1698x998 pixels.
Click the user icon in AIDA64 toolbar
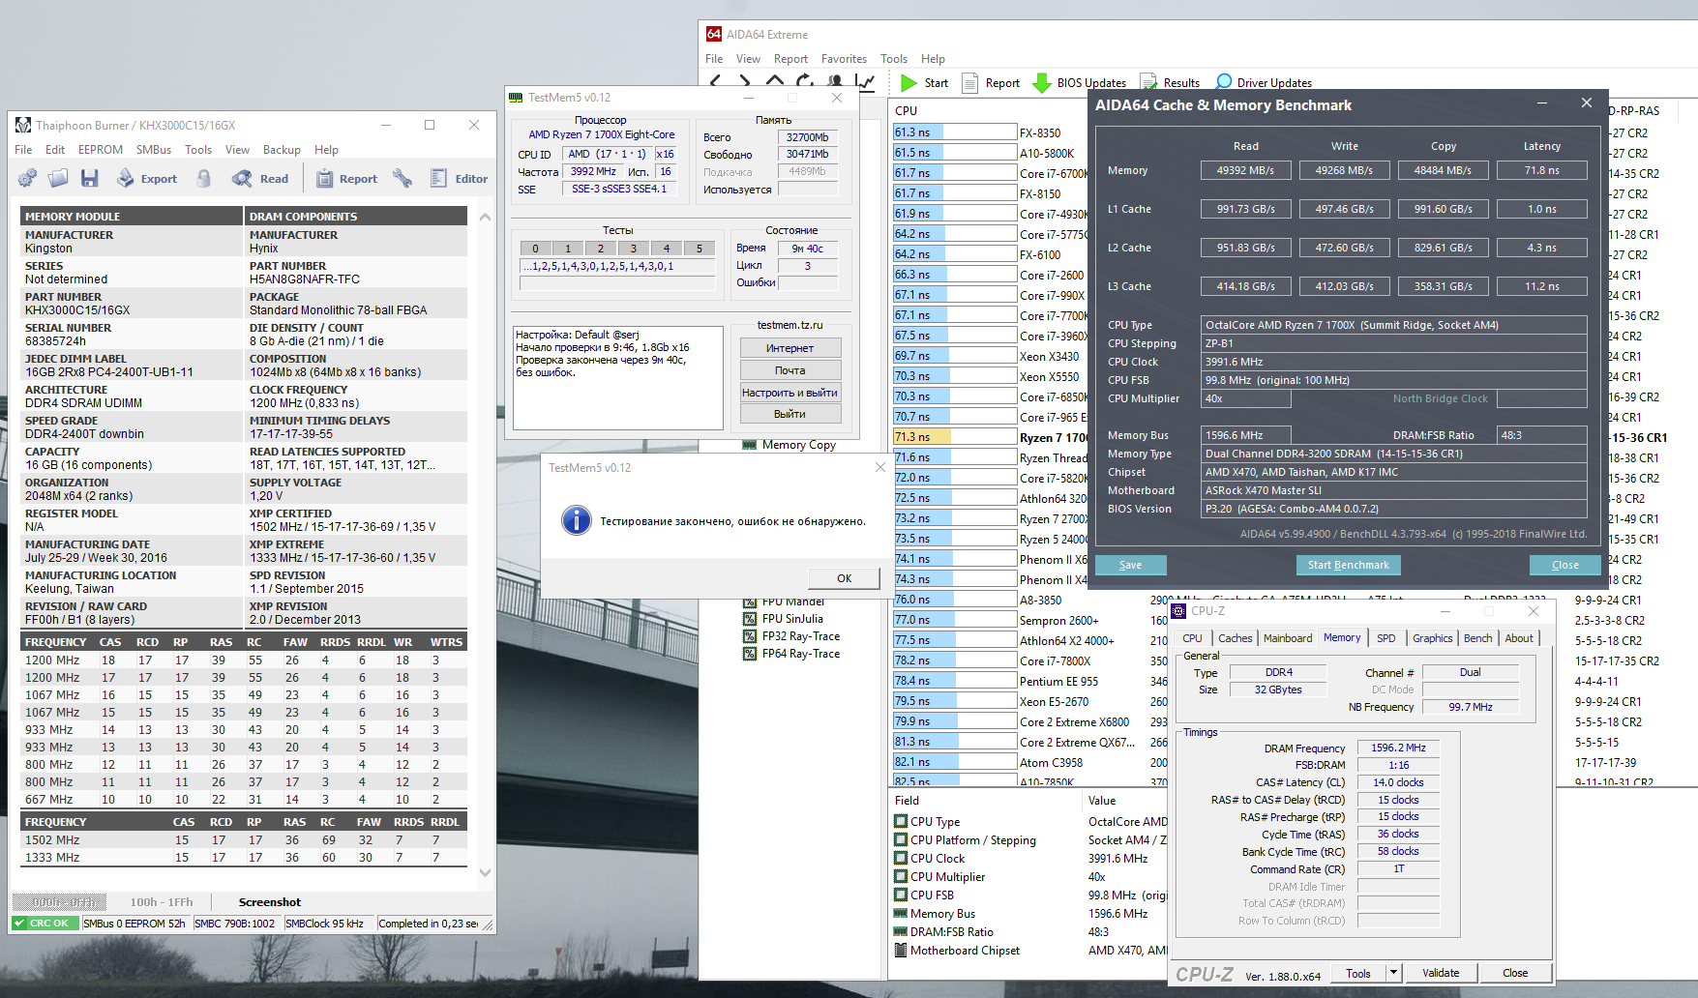pyautogui.click(x=835, y=81)
